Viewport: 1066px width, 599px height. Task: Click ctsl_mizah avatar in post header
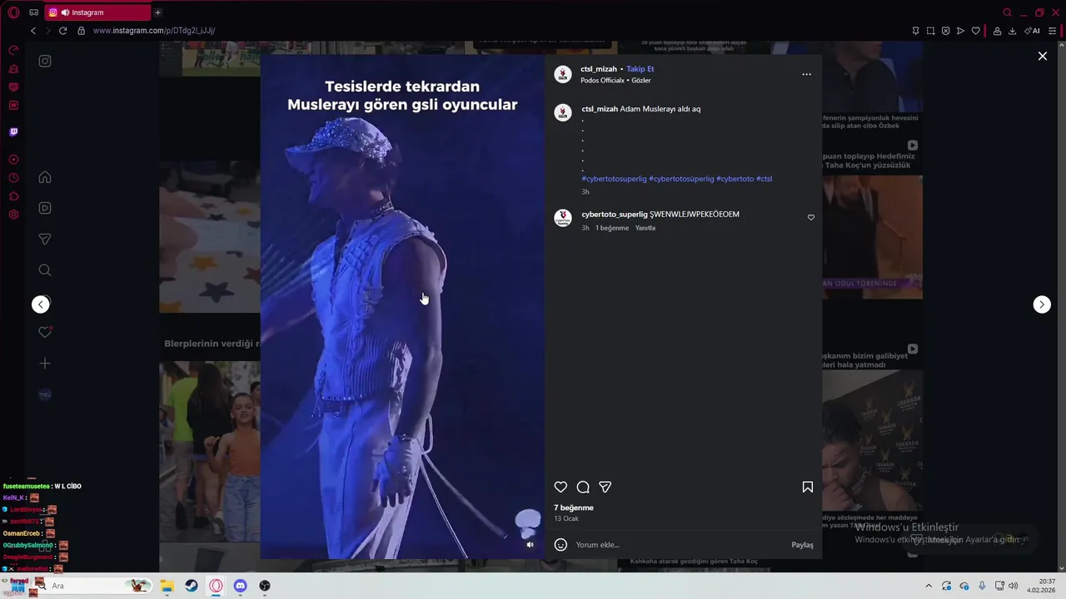pyautogui.click(x=563, y=74)
